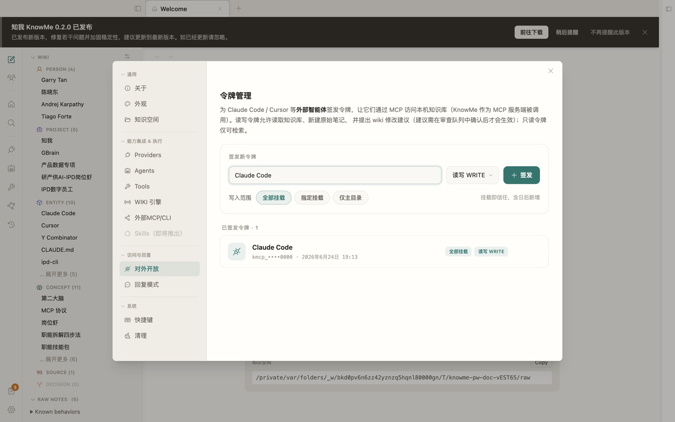Collapse the WIKI section
This screenshot has width=675, height=422.
tap(33, 57)
